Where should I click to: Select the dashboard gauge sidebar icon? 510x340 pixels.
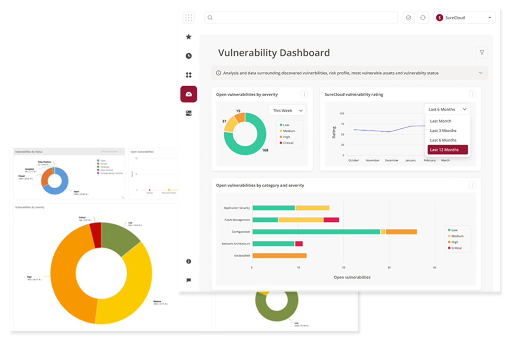(x=189, y=94)
